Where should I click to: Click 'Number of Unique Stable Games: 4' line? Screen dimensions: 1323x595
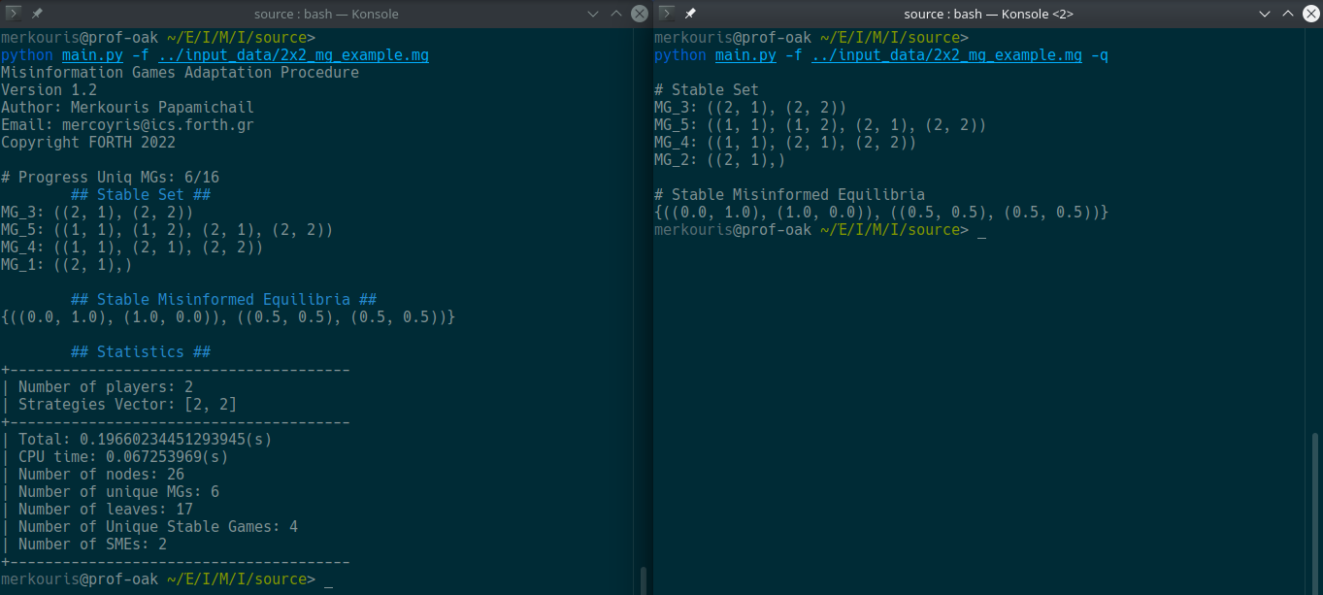(149, 527)
